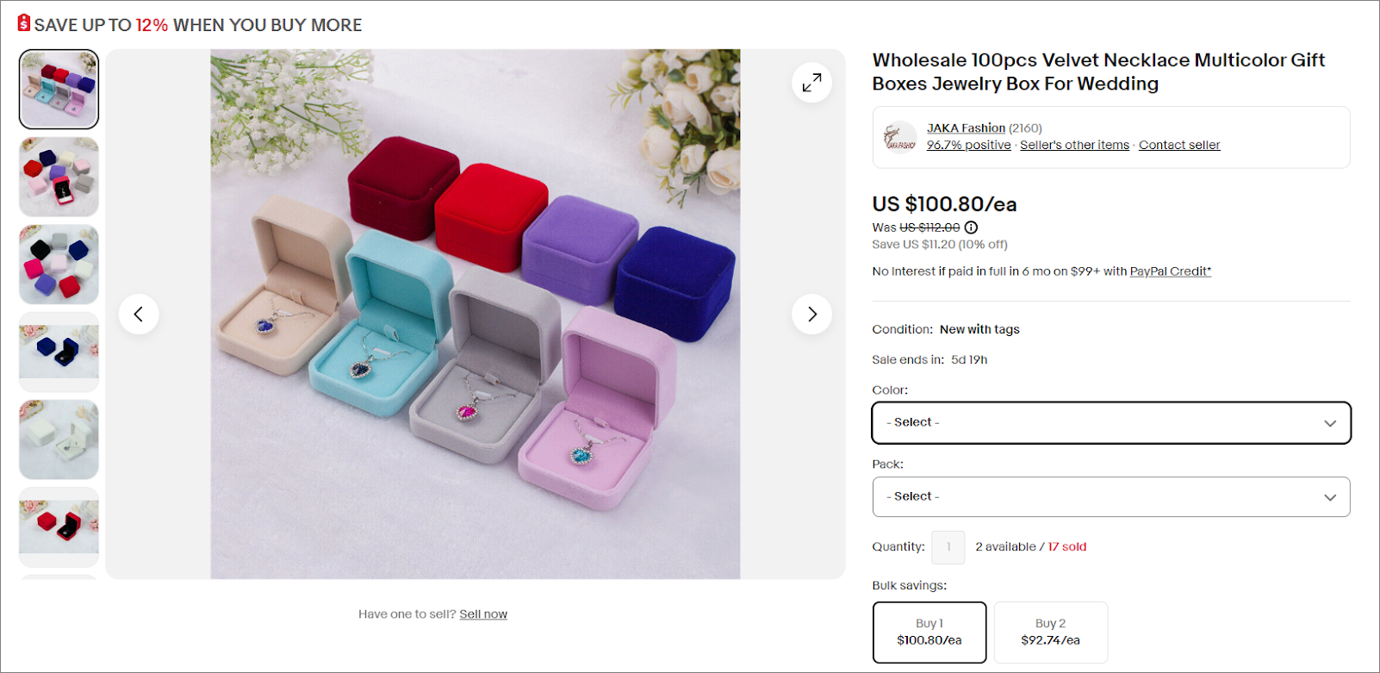Viewport: 1380px width, 673px height.
Task: Open the info icon beside the was price
Action: 971,227
